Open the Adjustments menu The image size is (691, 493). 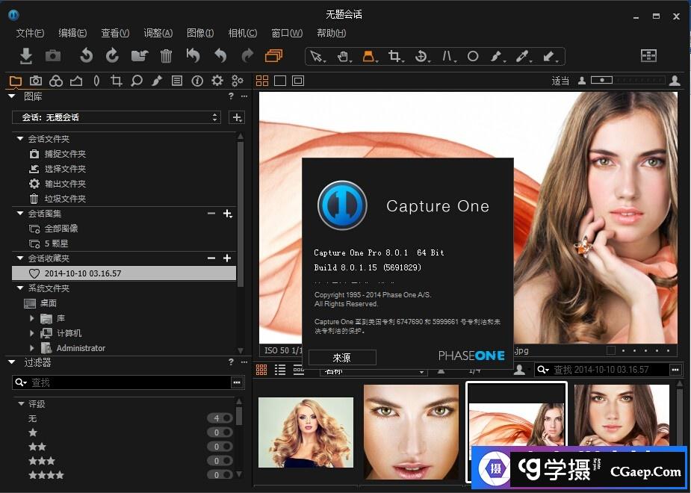158,33
